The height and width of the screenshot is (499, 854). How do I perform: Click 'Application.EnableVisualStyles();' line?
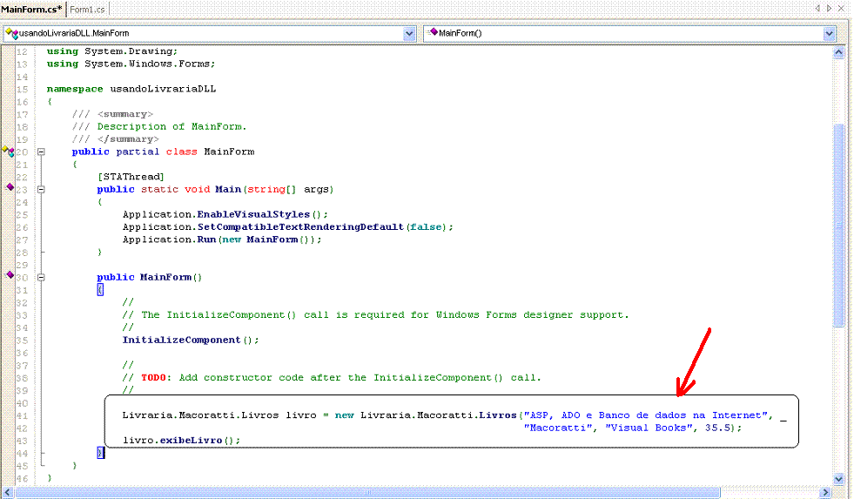coord(225,214)
